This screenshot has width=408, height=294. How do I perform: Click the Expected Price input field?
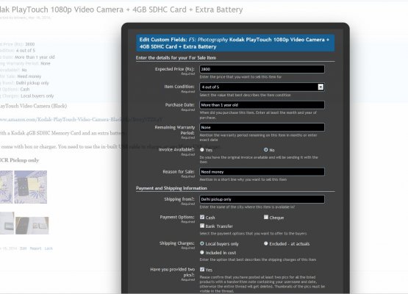click(x=262, y=69)
